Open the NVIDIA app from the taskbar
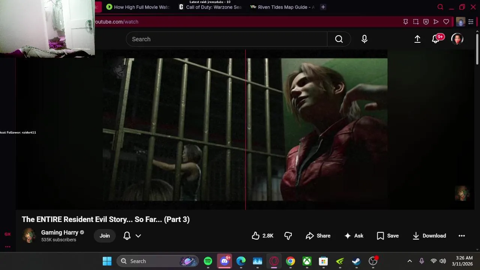This screenshot has width=480, height=270. [340, 261]
